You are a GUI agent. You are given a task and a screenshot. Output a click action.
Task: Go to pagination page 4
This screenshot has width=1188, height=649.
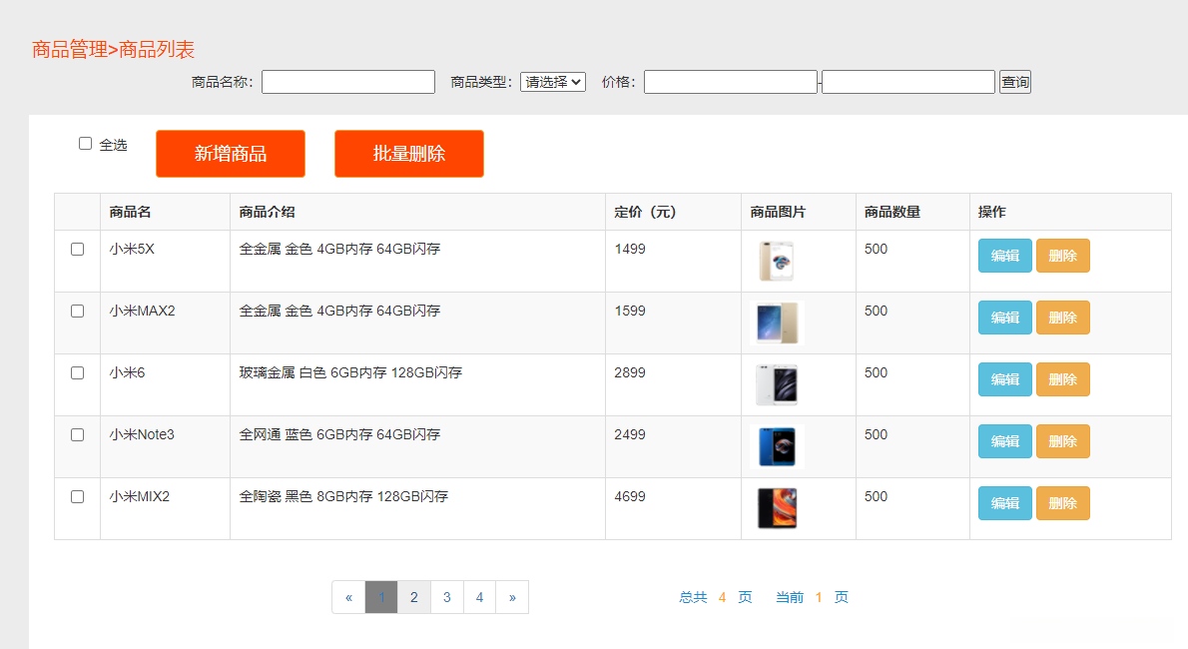click(479, 597)
